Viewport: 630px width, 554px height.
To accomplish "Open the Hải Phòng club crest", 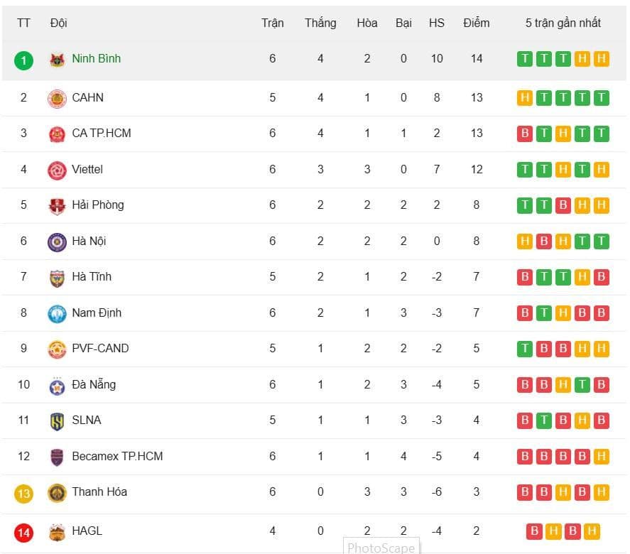I will (56, 205).
